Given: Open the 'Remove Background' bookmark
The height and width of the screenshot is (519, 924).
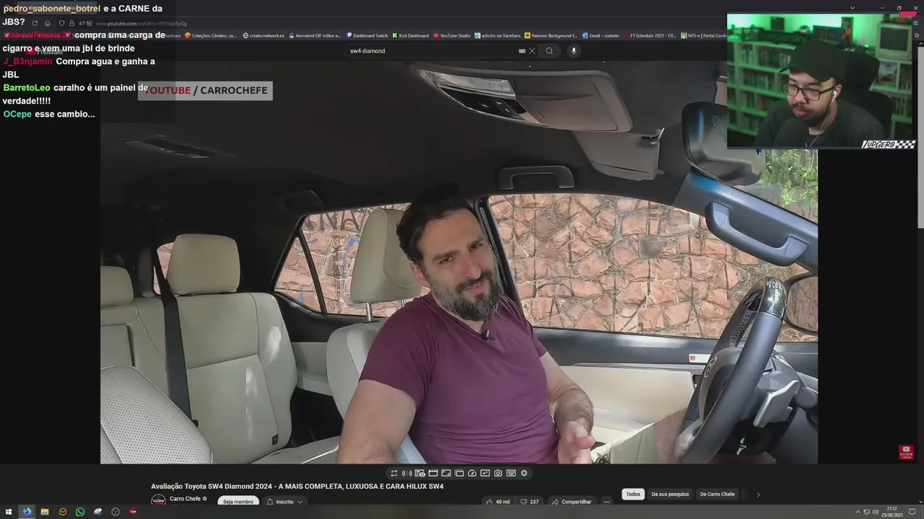Looking at the screenshot, I should tap(551, 35).
